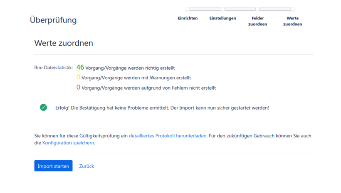
Task: Click the 'Erfolg!' success message text
Action: coord(162,108)
